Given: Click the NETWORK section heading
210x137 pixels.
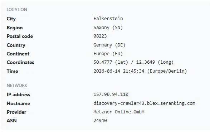Looking at the screenshot, I should pyautogui.click(x=17, y=85).
